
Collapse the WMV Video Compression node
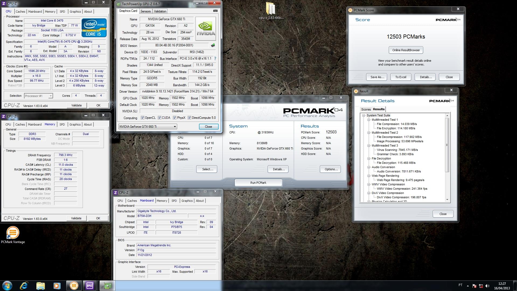coord(369,184)
